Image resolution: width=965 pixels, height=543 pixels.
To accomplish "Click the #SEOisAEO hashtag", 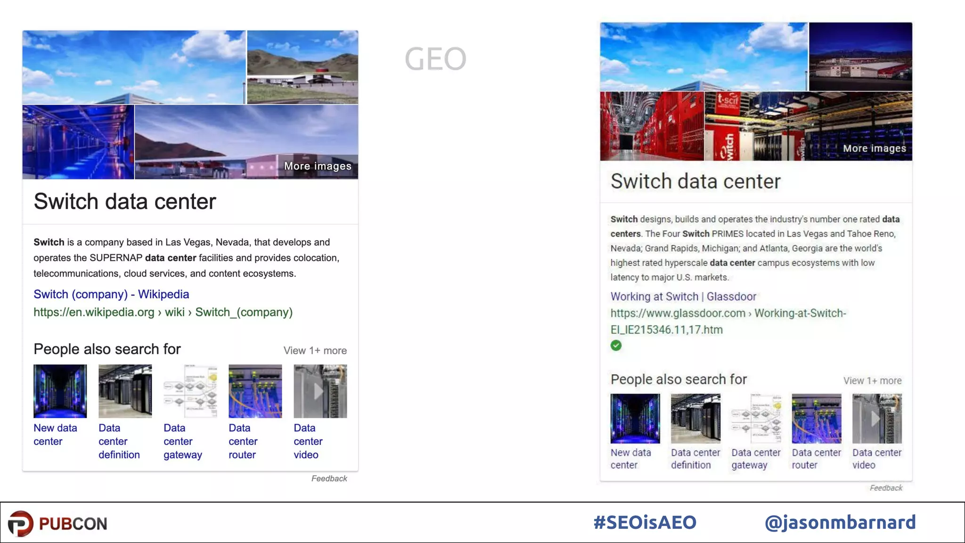I will 645,522.
